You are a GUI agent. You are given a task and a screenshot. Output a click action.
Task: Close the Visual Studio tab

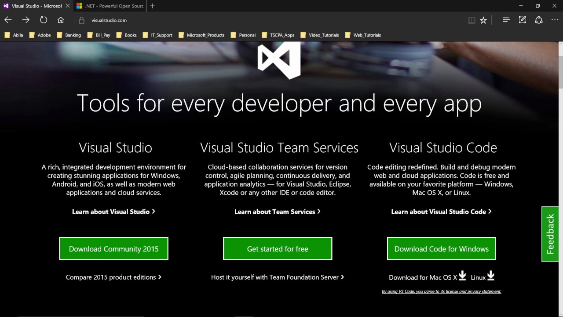[68, 6]
